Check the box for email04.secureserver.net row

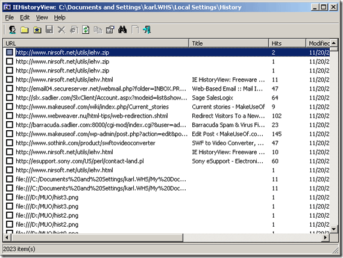pos(10,89)
